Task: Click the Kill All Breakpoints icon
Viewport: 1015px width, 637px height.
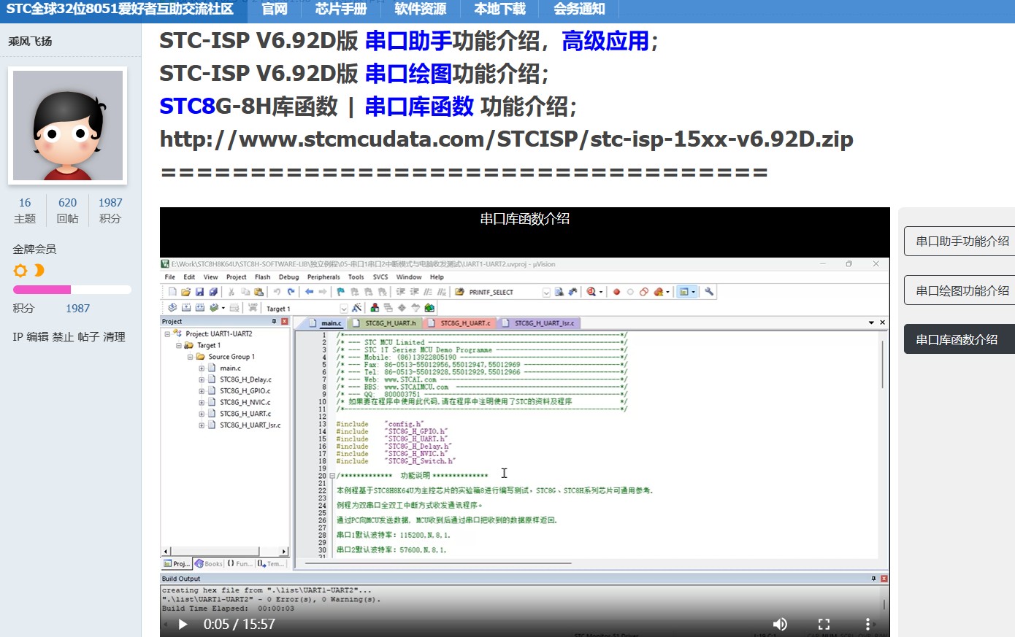Action: coord(659,292)
